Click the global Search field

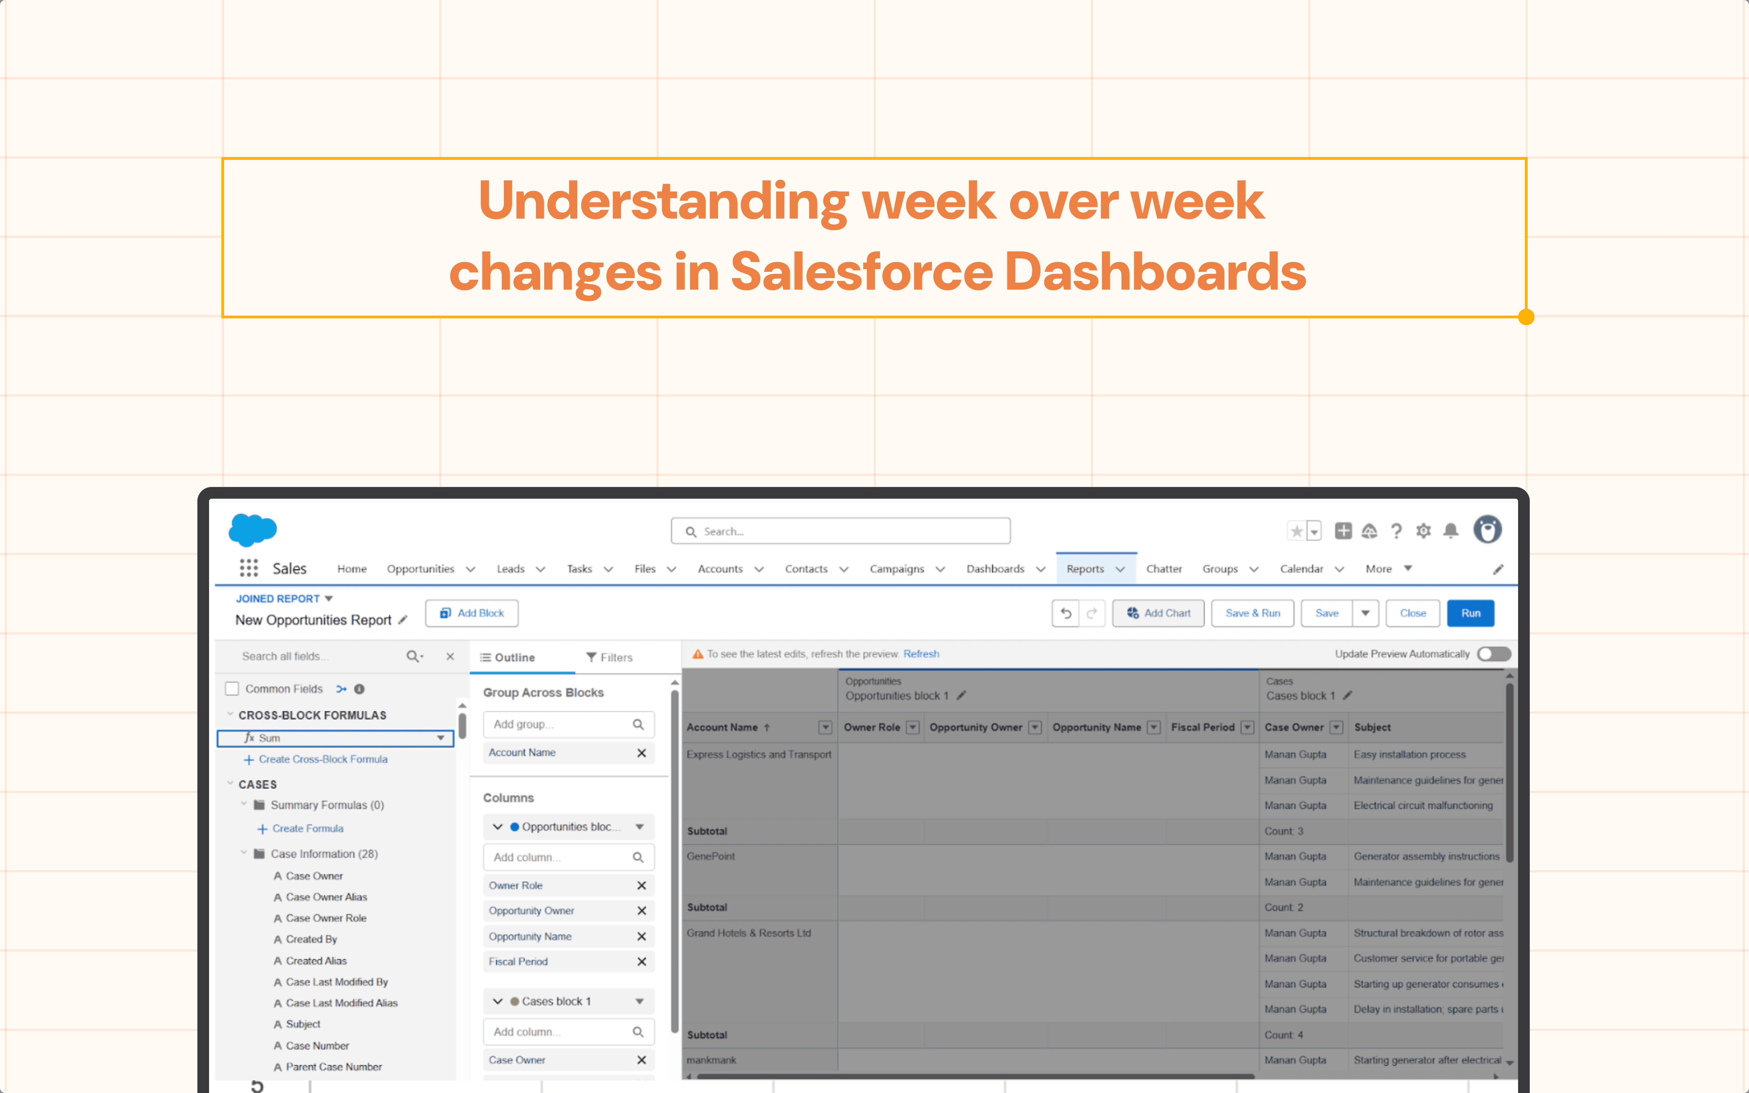841,531
